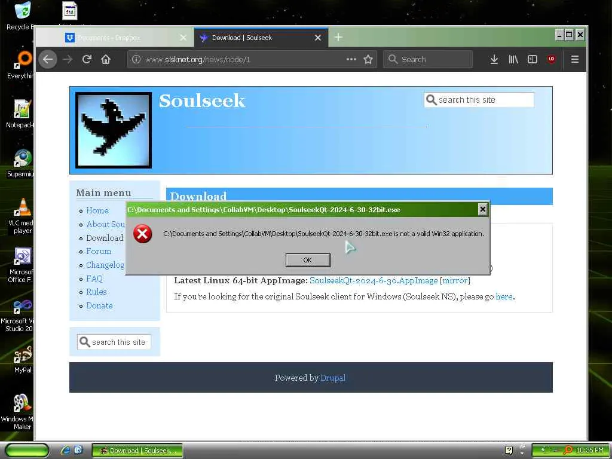Click the orange search tray icon
This screenshot has width=612, height=459.
(568, 450)
